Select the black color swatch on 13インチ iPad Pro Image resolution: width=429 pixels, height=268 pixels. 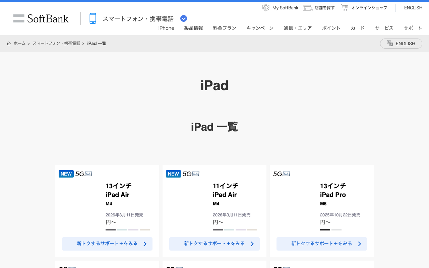pos(325,230)
